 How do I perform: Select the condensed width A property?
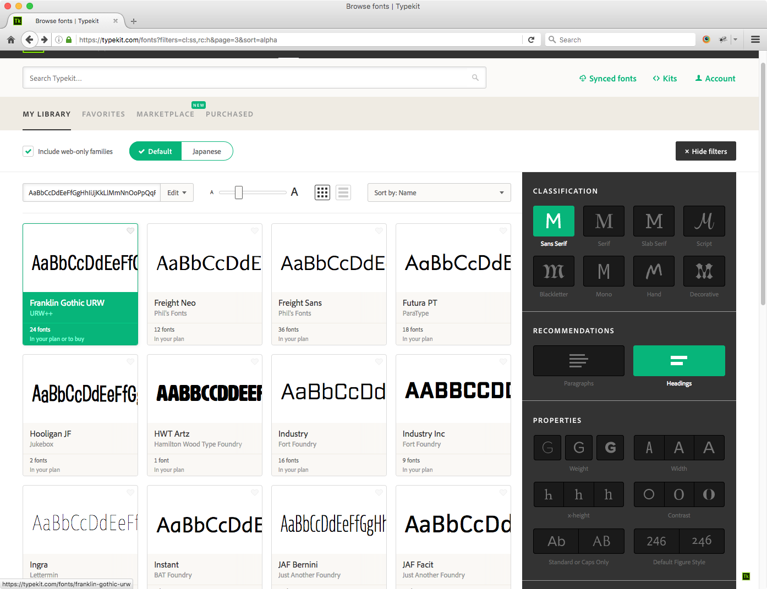649,448
